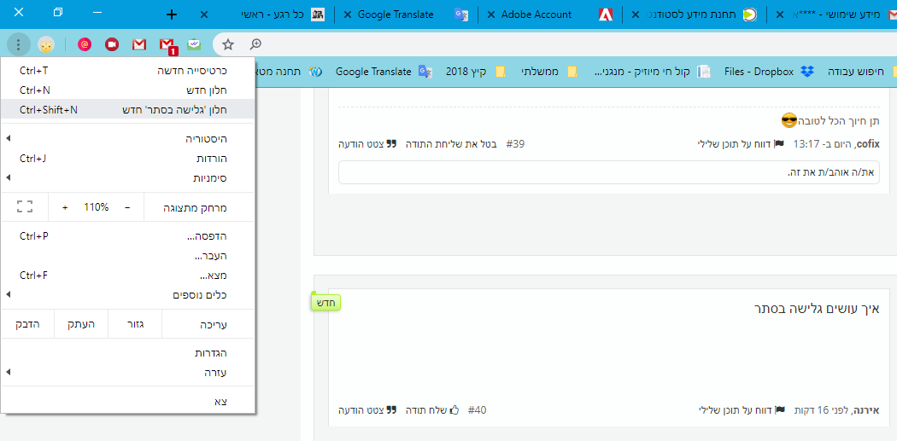Report post #39 via דווח על תוכן שלילי
The width and height of the screenshot is (897, 441).
click(741, 144)
